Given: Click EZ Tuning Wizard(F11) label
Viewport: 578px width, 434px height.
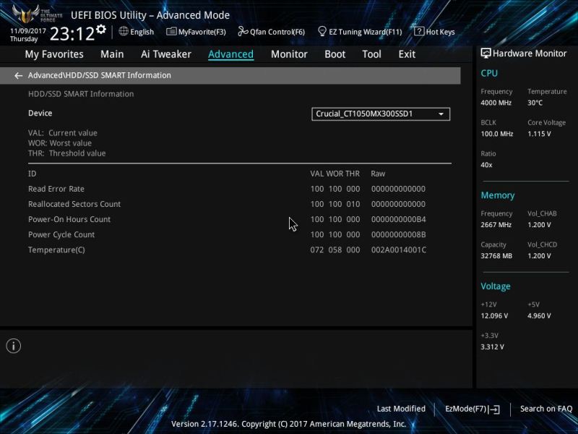Looking at the screenshot, I should [366, 32].
